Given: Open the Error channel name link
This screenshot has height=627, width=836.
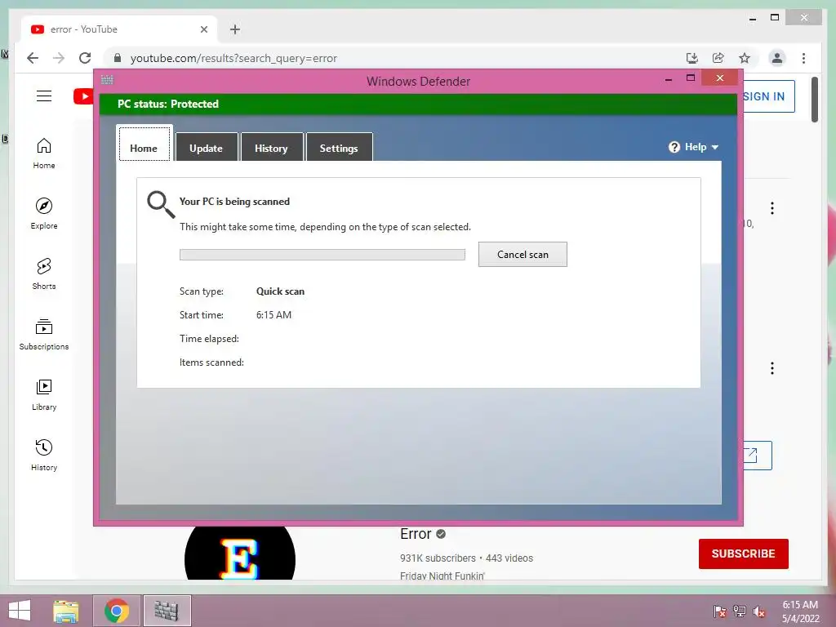Looking at the screenshot, I should (x=416, y=534).
